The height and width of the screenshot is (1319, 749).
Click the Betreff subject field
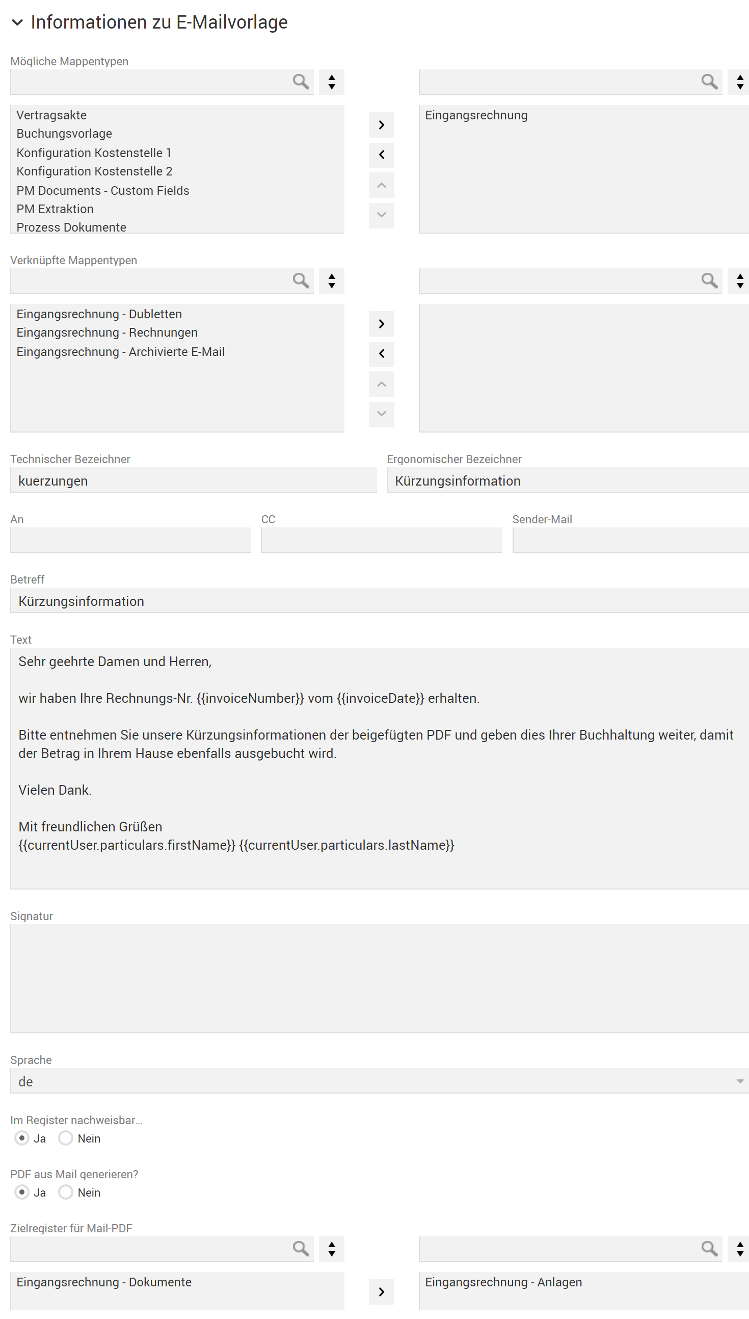380,600
